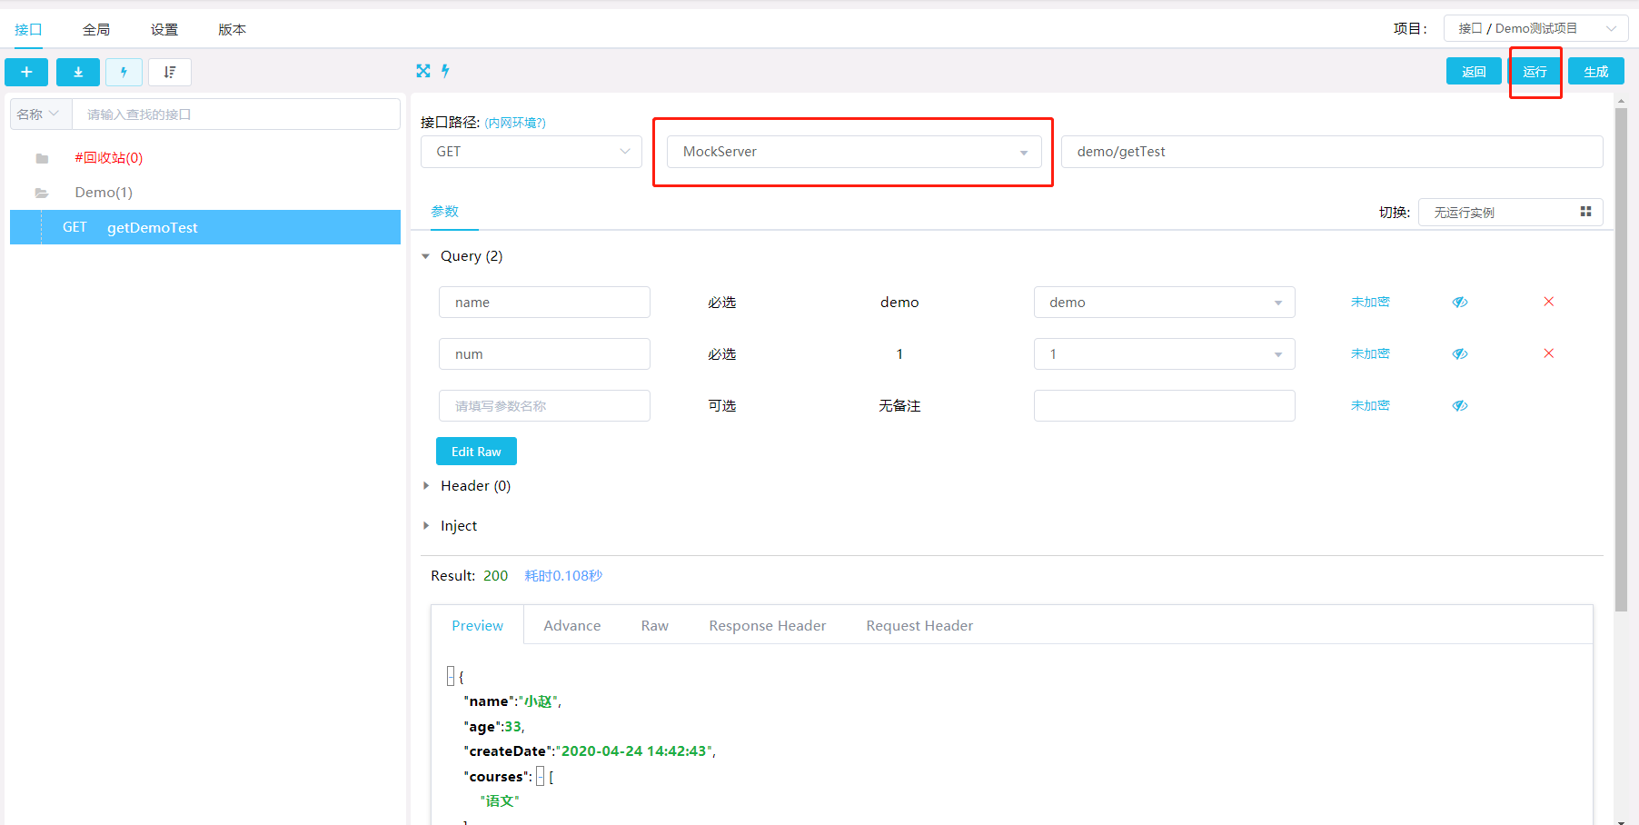Click the lightning icon next to the expand icon

(x=446, y=71)
